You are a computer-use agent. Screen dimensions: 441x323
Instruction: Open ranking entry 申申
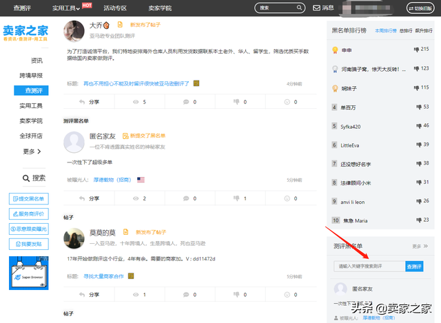347,50
